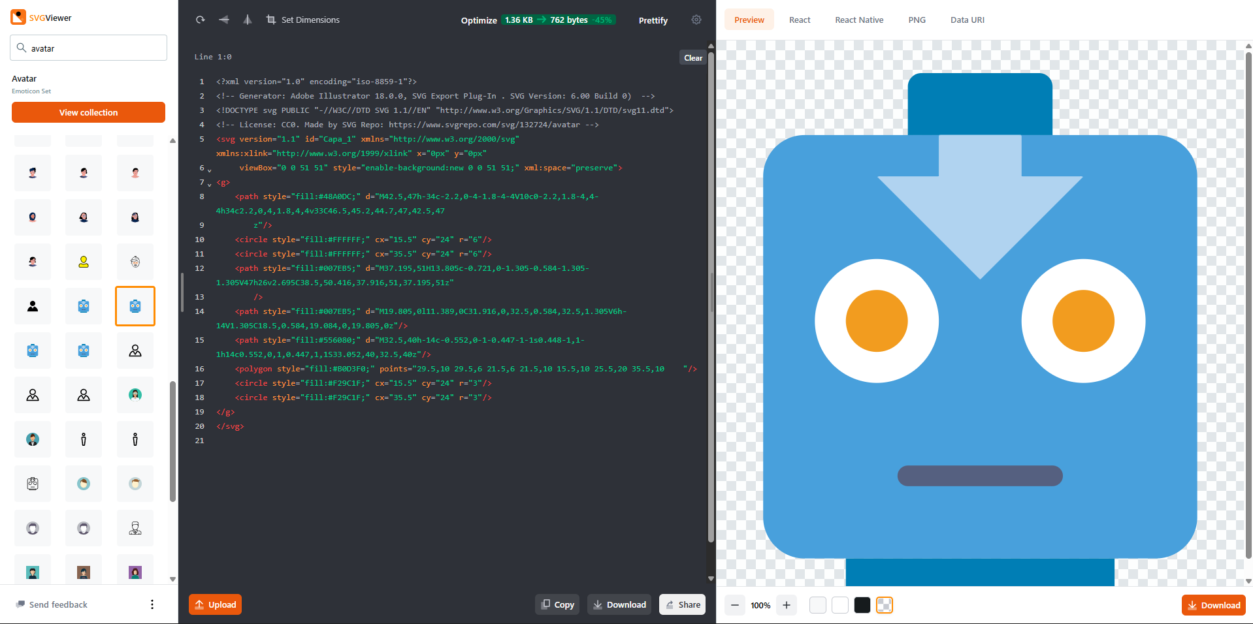Image resolution: width=1253 pixels, height=624 pixels.
Task: Open the Data URI tab
Action: coord(967,20)
